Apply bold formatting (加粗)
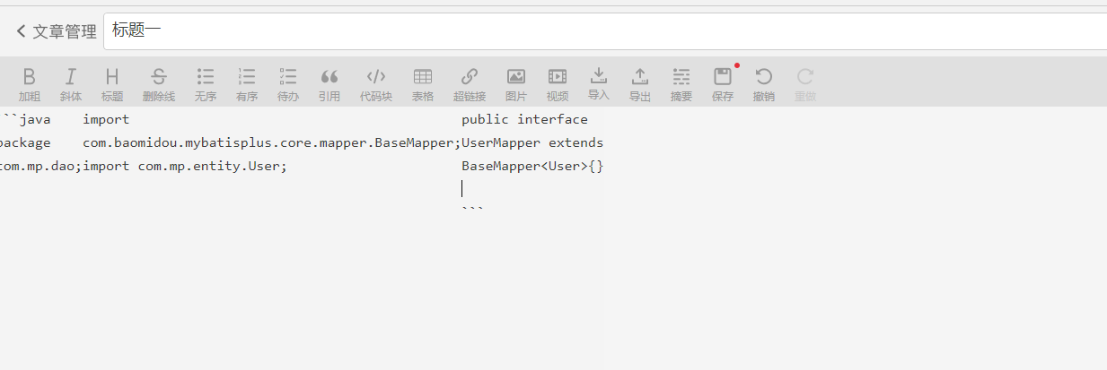Viewport: 1107px width, 370px height. pos(29,85)
